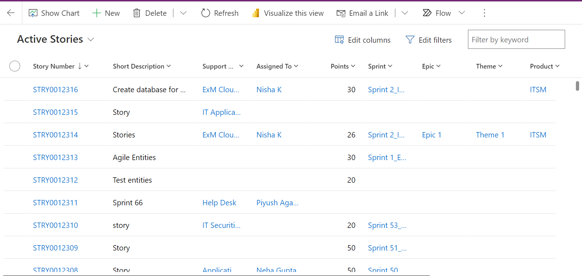The width and height of the screenshot is (582, 276).
Task: Refresh the stories list
Action: (220, 13)
